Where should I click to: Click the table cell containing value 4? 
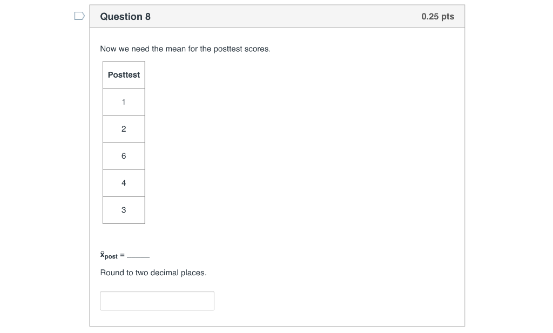pos(124,182)
